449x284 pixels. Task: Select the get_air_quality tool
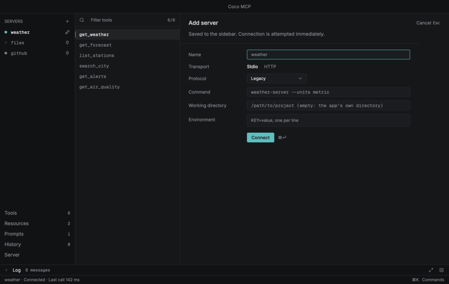pos(127,87)
